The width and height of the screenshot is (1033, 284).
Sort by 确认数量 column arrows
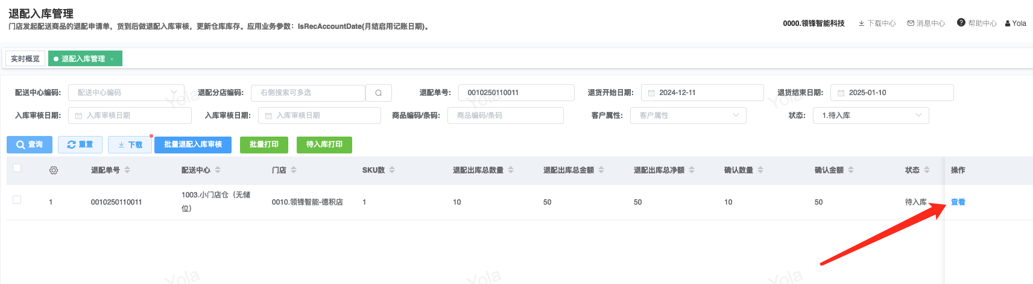pyautogui.click(x=760, y=170)
